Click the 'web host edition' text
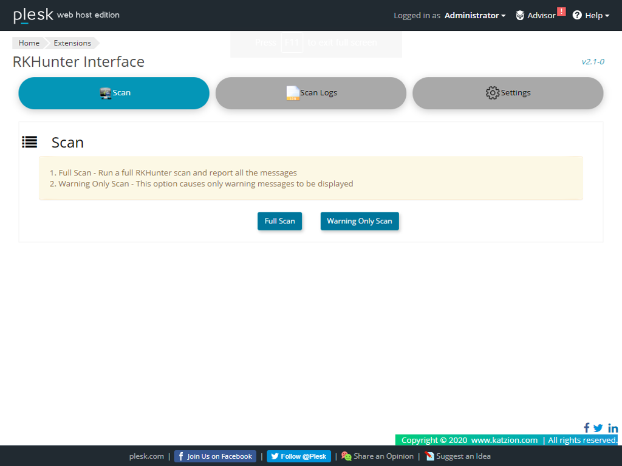 click(x=88, y=15)
